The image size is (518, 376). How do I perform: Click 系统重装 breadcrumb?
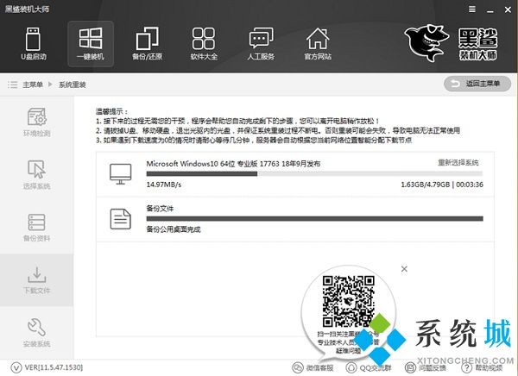73,85
